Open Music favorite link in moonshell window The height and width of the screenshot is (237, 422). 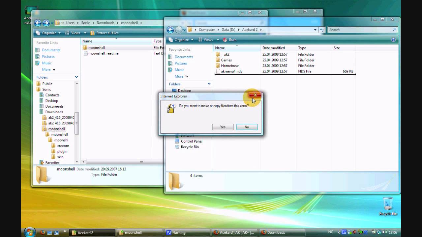pos(47,63)
